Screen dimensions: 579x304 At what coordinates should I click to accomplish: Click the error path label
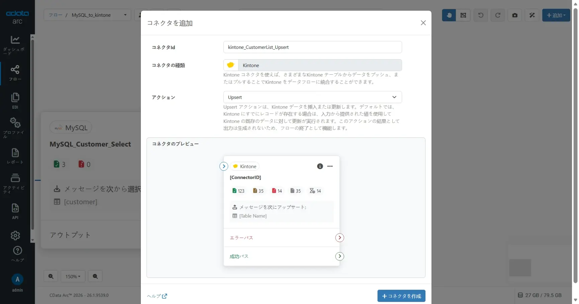pyautogui.click(x=241, y=238)
